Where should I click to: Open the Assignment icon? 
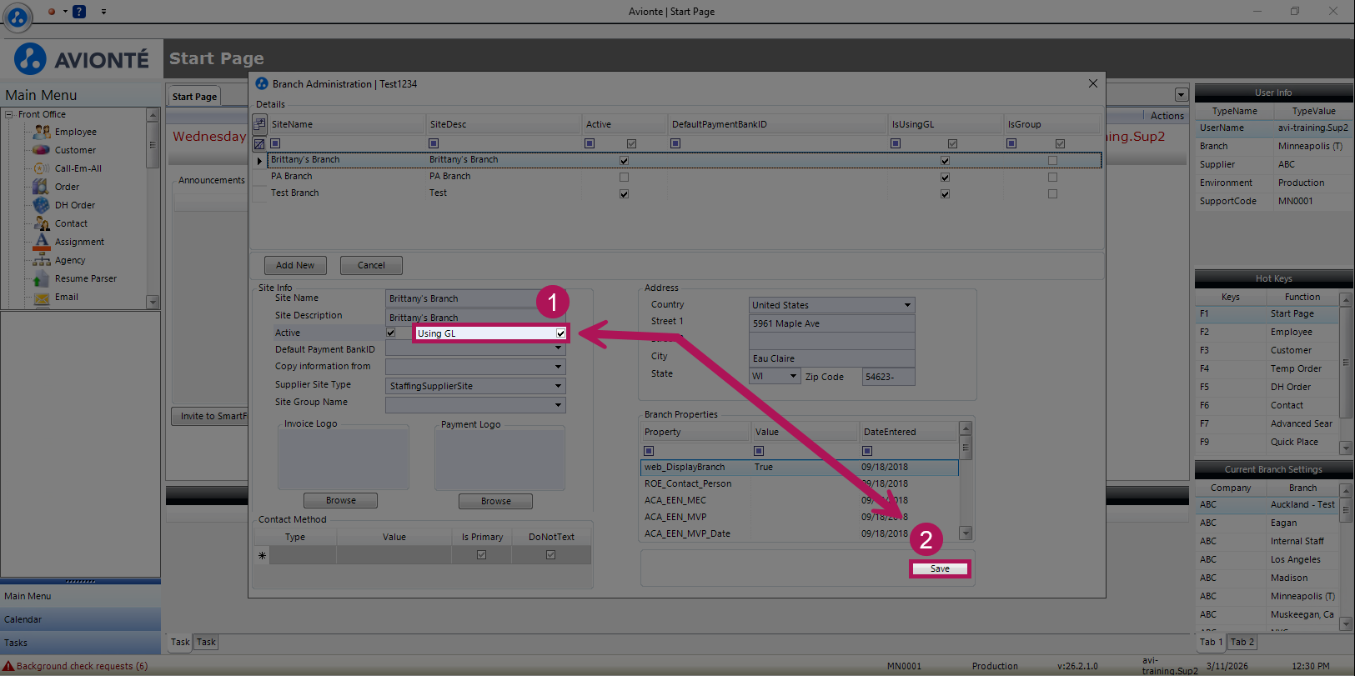(x=42, y=242)
